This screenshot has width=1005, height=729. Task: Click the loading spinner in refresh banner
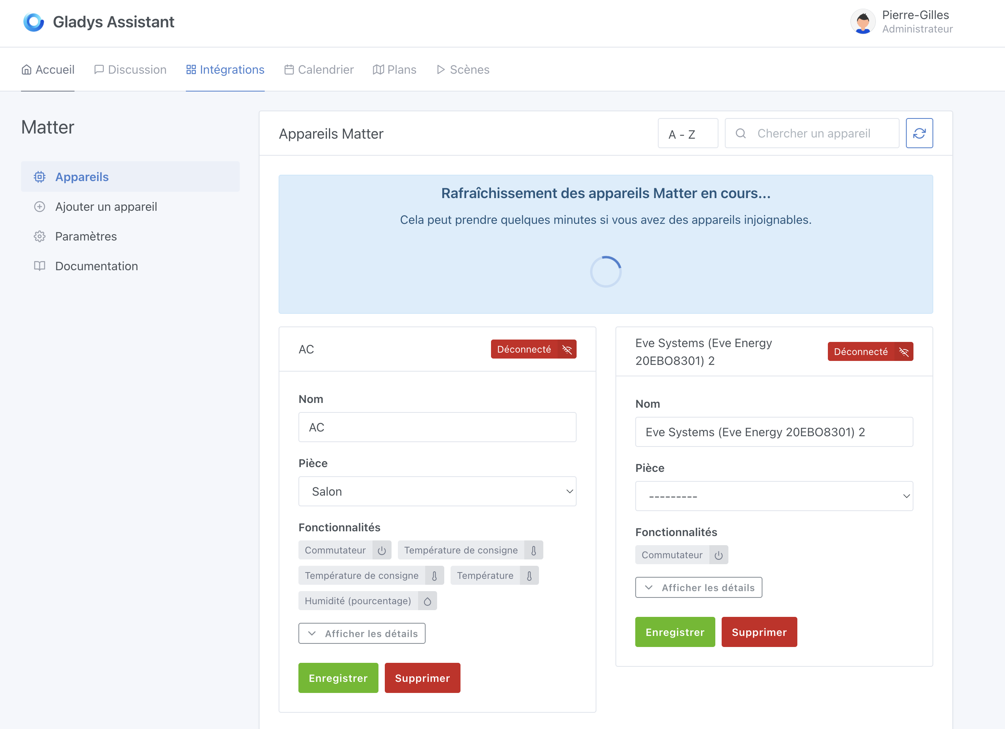tap(606, 271)
